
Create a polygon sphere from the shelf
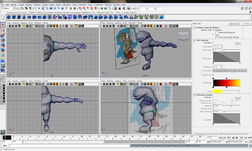pyautogui.click(x=9, y=17)
